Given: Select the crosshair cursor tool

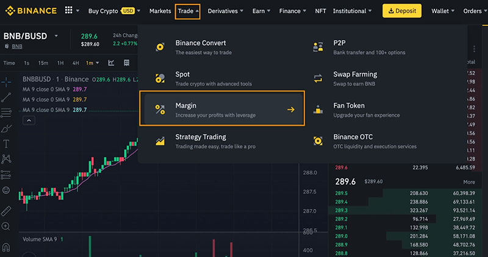Looking at the screenshot, I should click(6, 81).
